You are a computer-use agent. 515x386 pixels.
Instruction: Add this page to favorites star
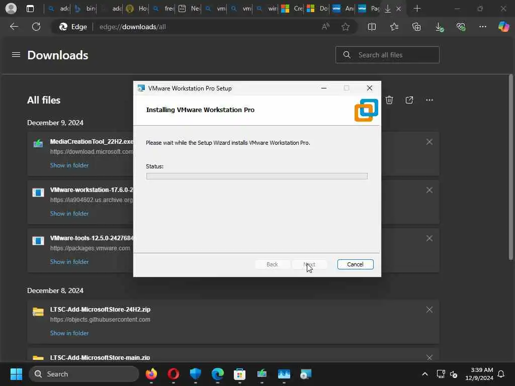[x=345, y=27]
